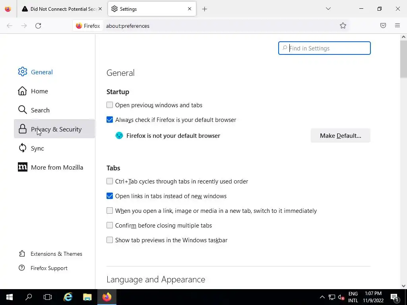
Task: Click the Firefox Support question mark icon
Action: [22, 268]
